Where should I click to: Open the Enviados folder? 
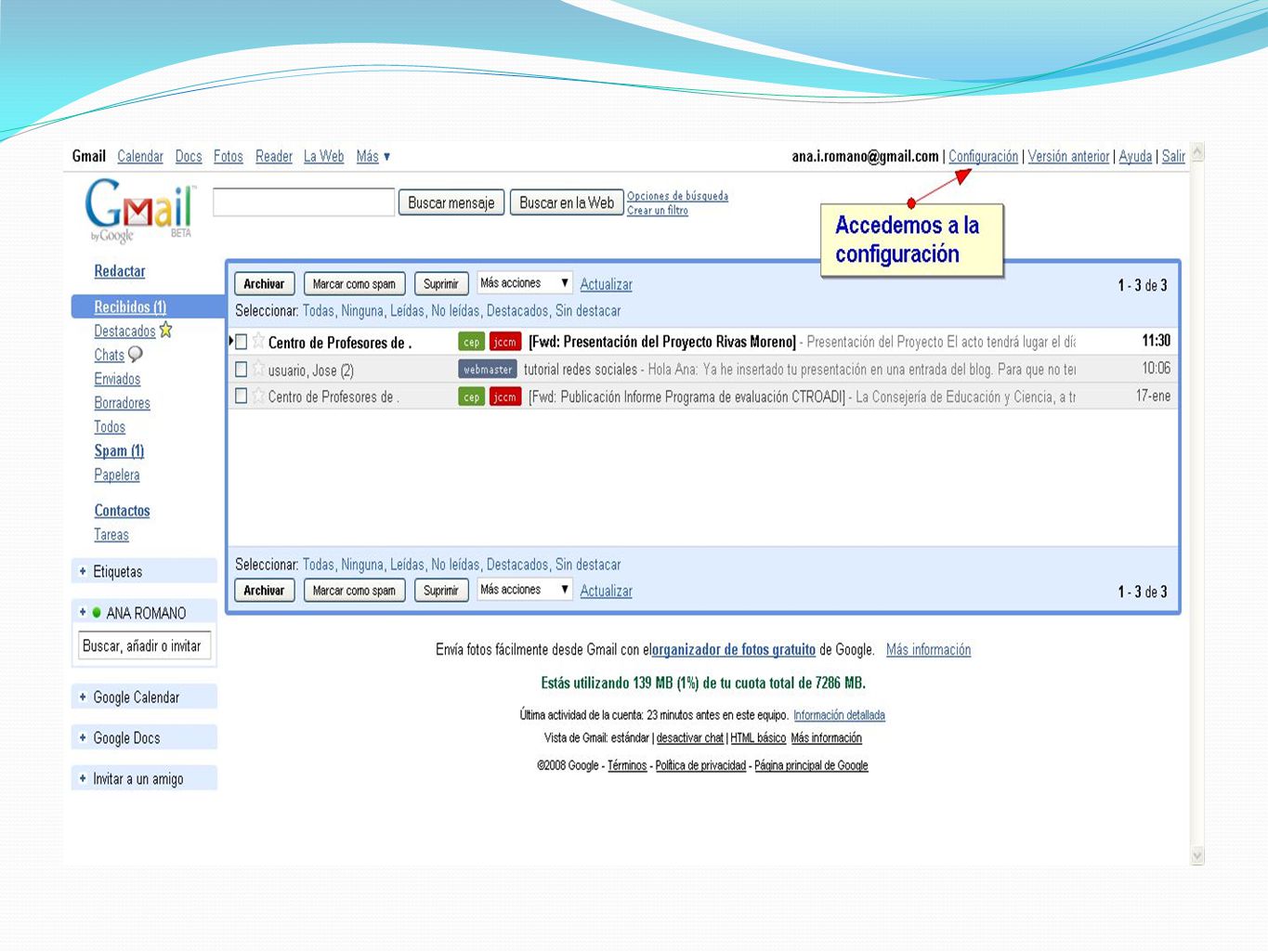coord(117,378)
